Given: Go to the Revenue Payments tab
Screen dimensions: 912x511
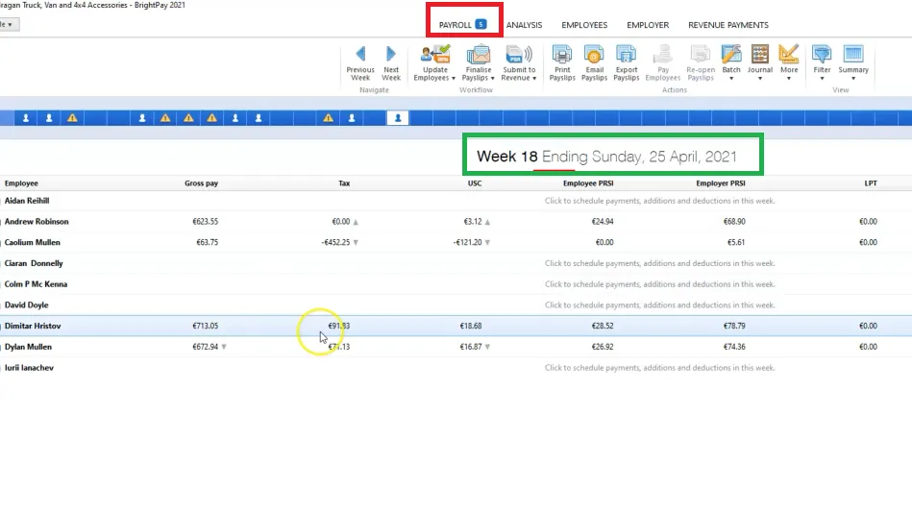Looking at the screenshot, I should tap(728, 25).
